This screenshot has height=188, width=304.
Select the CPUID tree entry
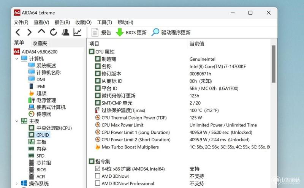coord(39,135)
